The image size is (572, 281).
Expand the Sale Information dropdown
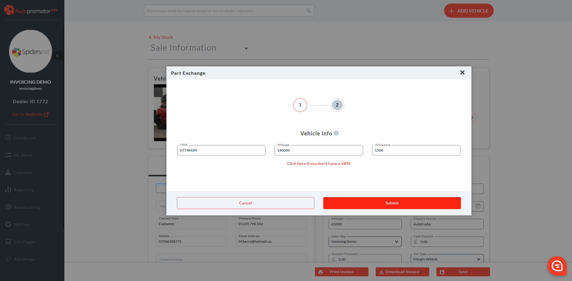point(246,48)
